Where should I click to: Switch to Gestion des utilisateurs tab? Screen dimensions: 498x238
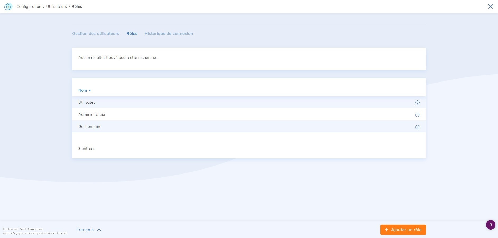click(x=96, y=34)
